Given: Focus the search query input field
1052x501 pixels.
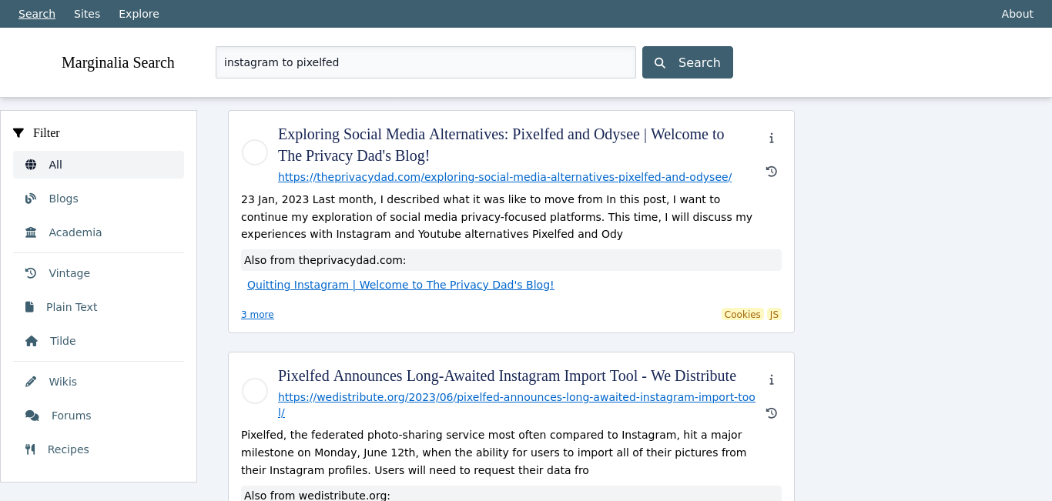Looking at the screenshot, I should [x=426, y=62].
